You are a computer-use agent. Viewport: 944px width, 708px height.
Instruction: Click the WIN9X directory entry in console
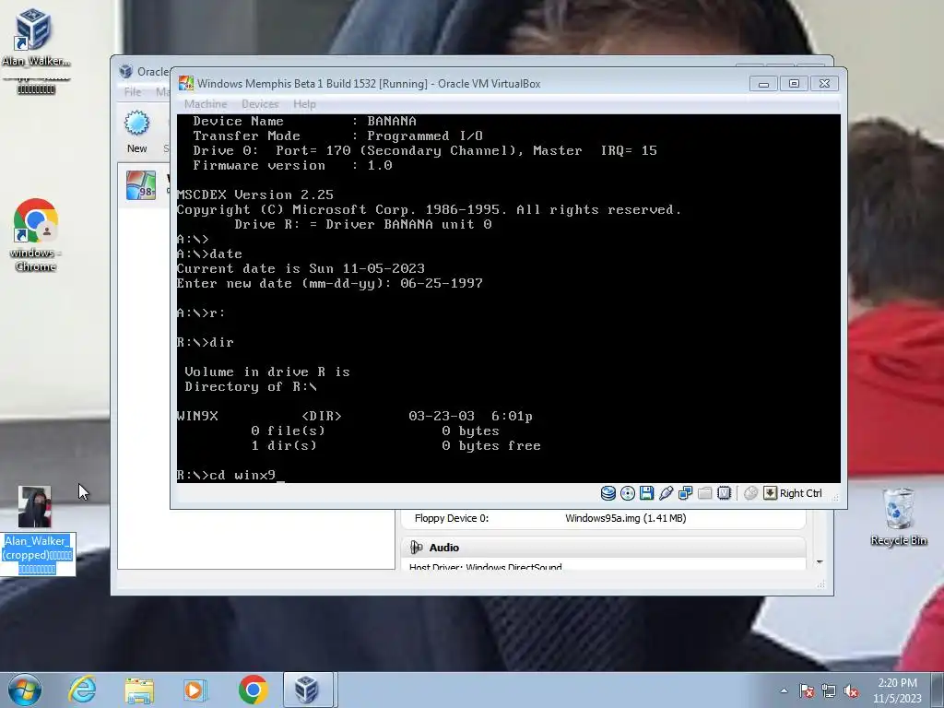(355, 416)
